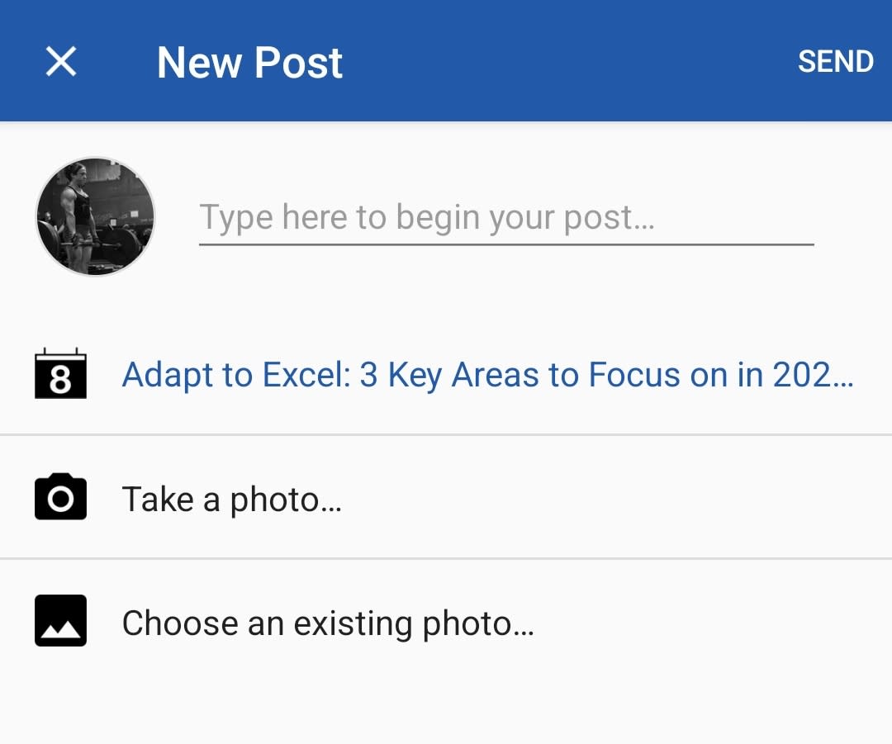
Task: Tap the SEND button in header
Action: (x=835, y=61)
